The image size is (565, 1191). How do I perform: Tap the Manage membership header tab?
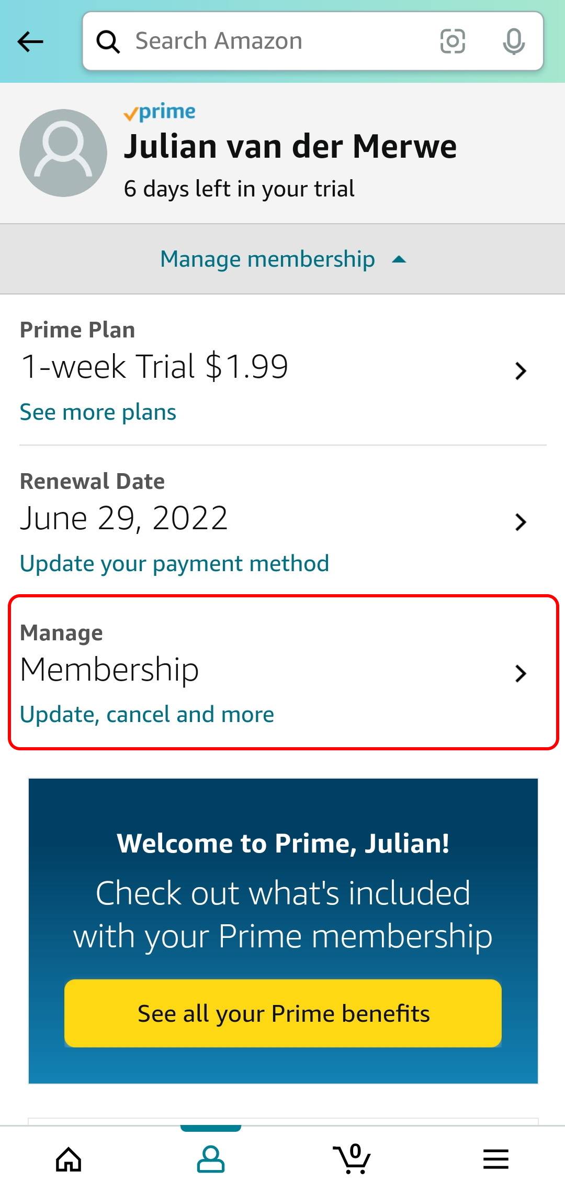pyautogui.click(x=267, y=259)
